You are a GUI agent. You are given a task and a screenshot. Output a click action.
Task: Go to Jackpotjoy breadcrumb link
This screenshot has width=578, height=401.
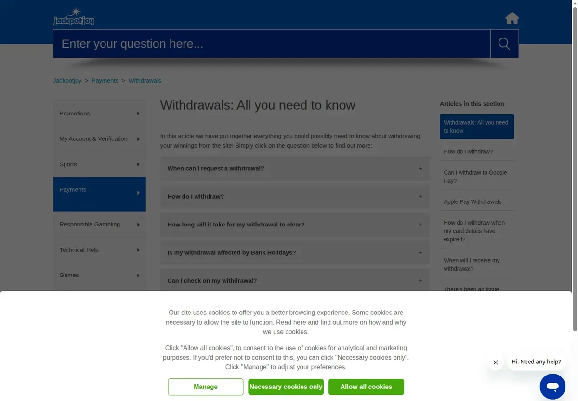(67, 80)
